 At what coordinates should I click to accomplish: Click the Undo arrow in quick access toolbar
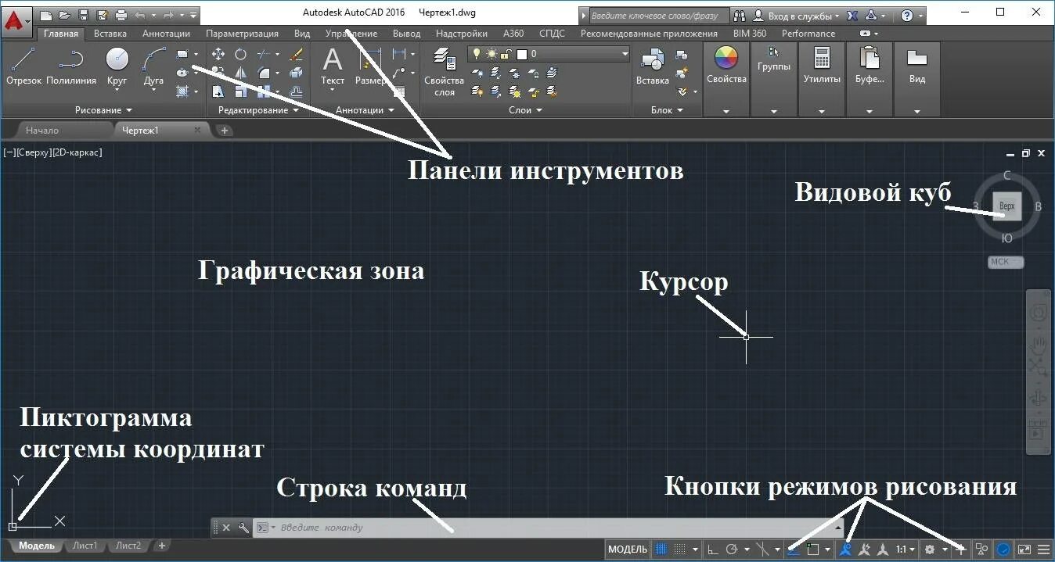pos(140,14)
